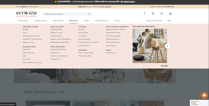
Task: Click Voir tout under the styles
Action: pyautogui.click(x=164, y=66)
